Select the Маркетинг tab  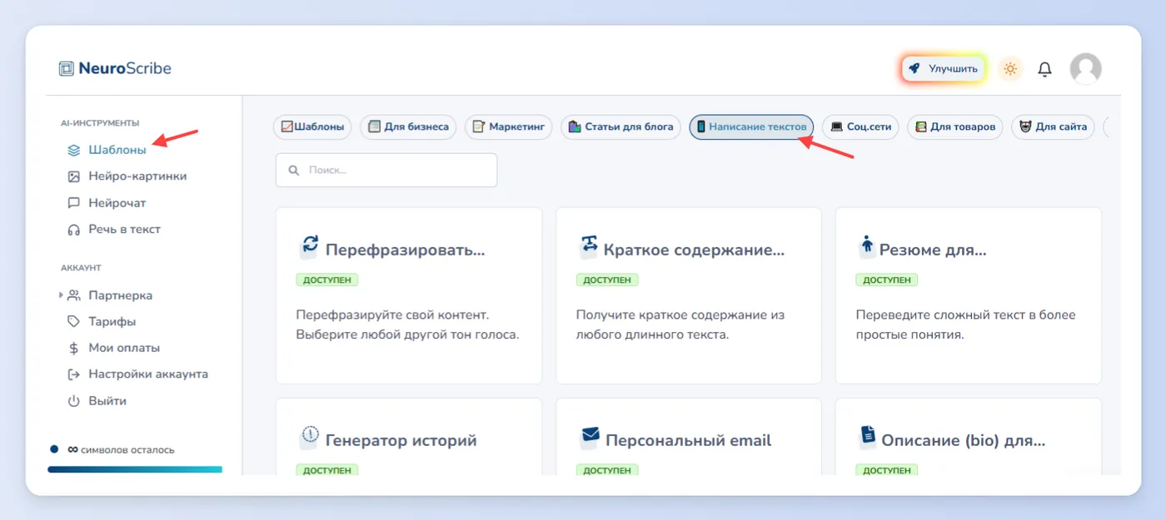508,127
